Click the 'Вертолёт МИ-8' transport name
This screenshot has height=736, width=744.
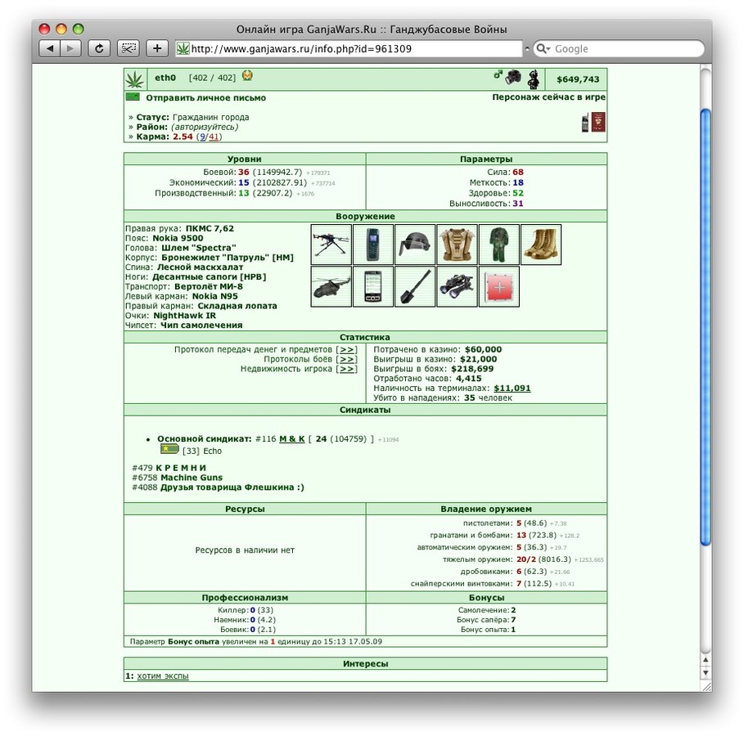(208, 286)
